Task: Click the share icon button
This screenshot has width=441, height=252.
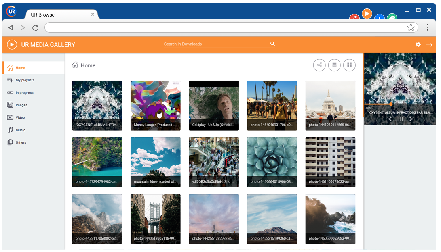Action: tap(319, 65)
